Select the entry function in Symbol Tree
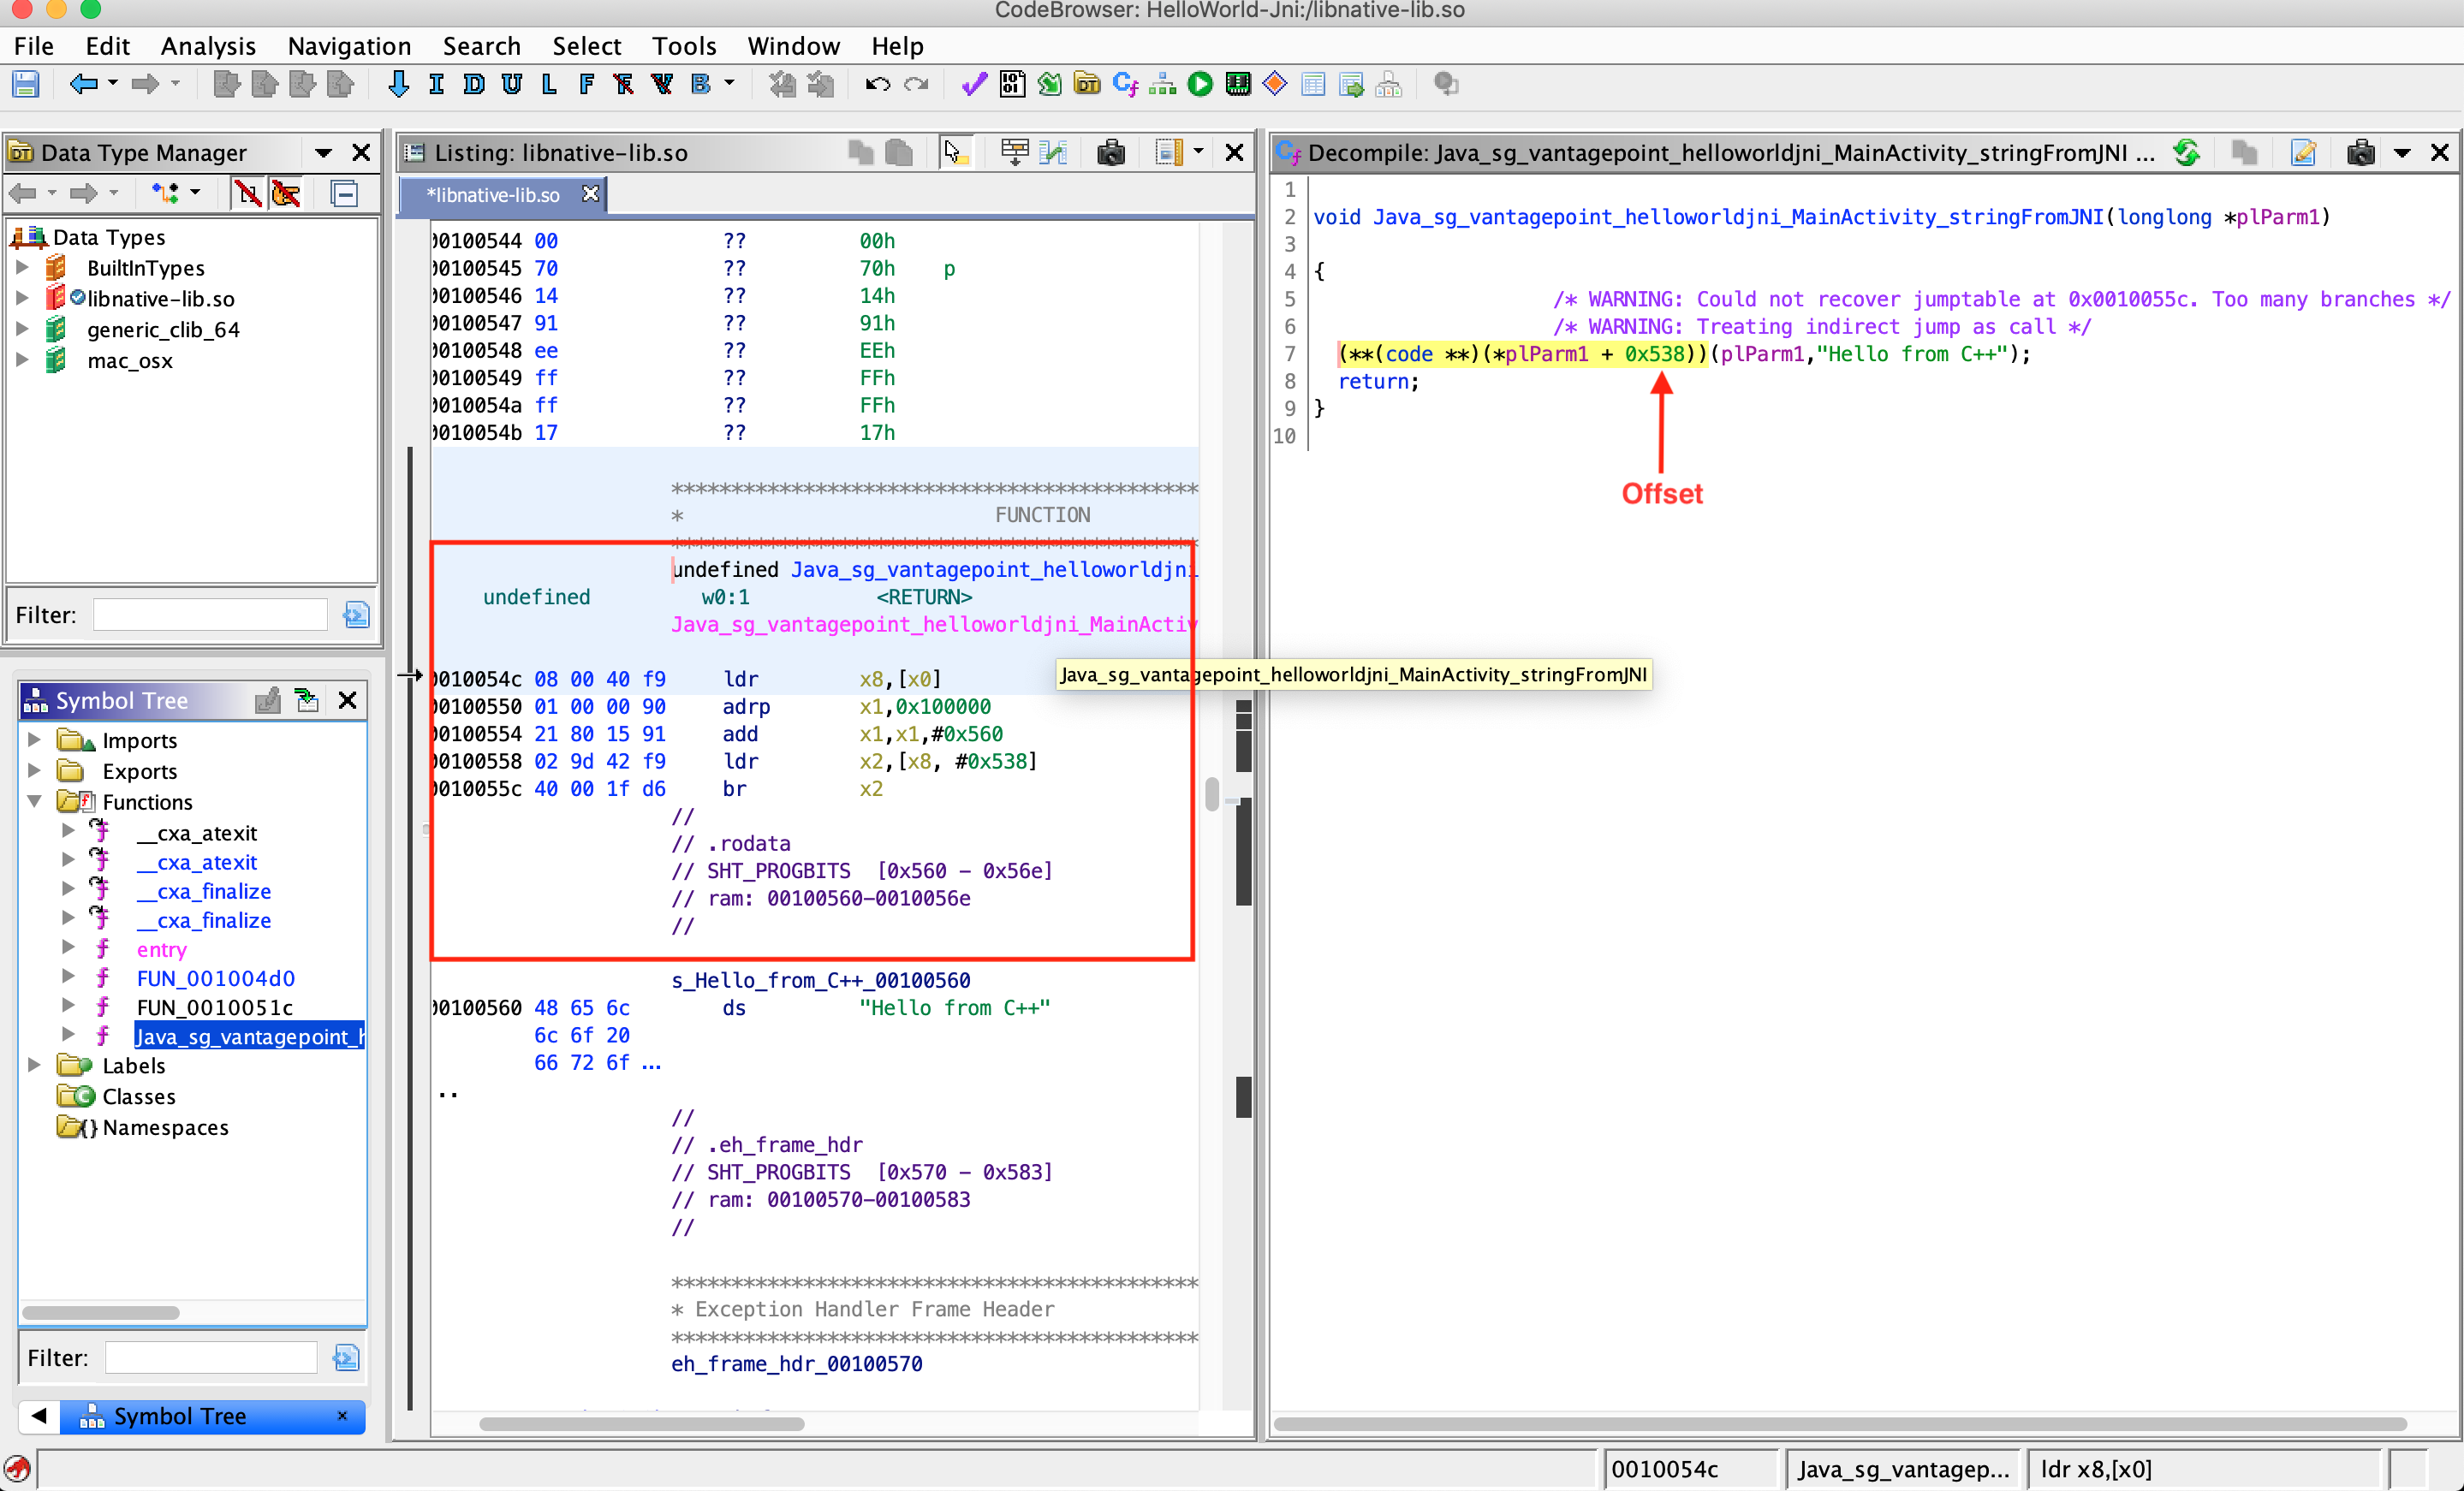The image size is (2464, 1491). [161, 949]
